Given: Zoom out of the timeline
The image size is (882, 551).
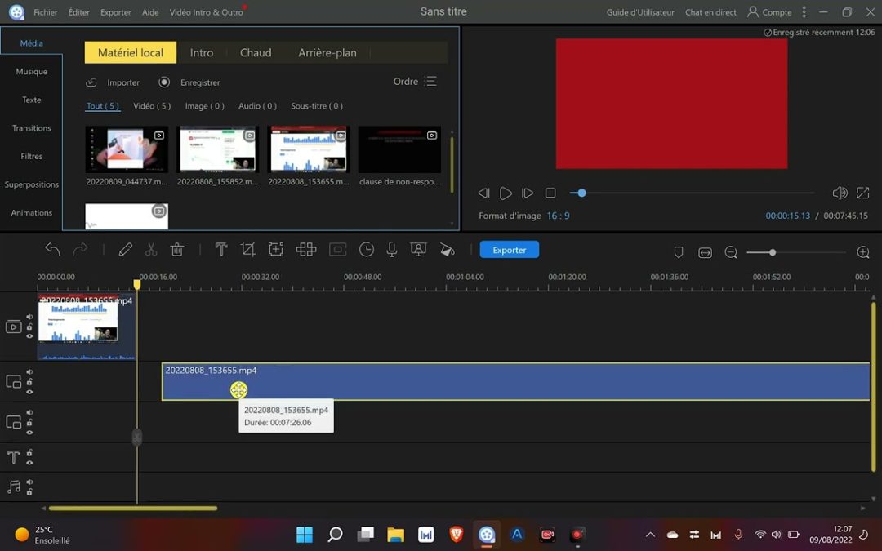Looking at the screenshot, I should 731,252.
